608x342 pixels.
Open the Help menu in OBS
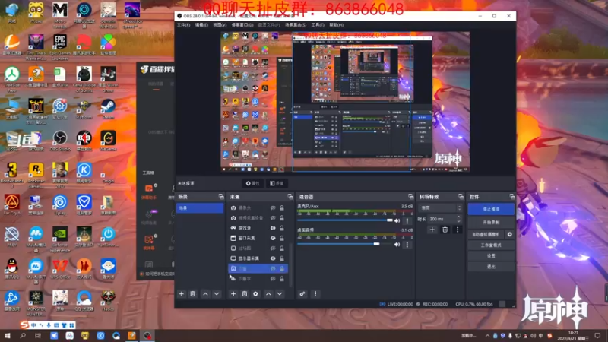336,25
